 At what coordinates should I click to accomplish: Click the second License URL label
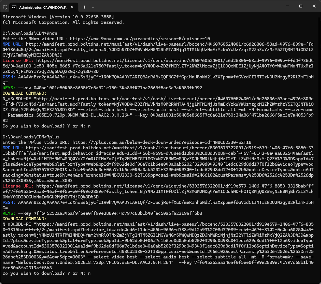point(18,186)
